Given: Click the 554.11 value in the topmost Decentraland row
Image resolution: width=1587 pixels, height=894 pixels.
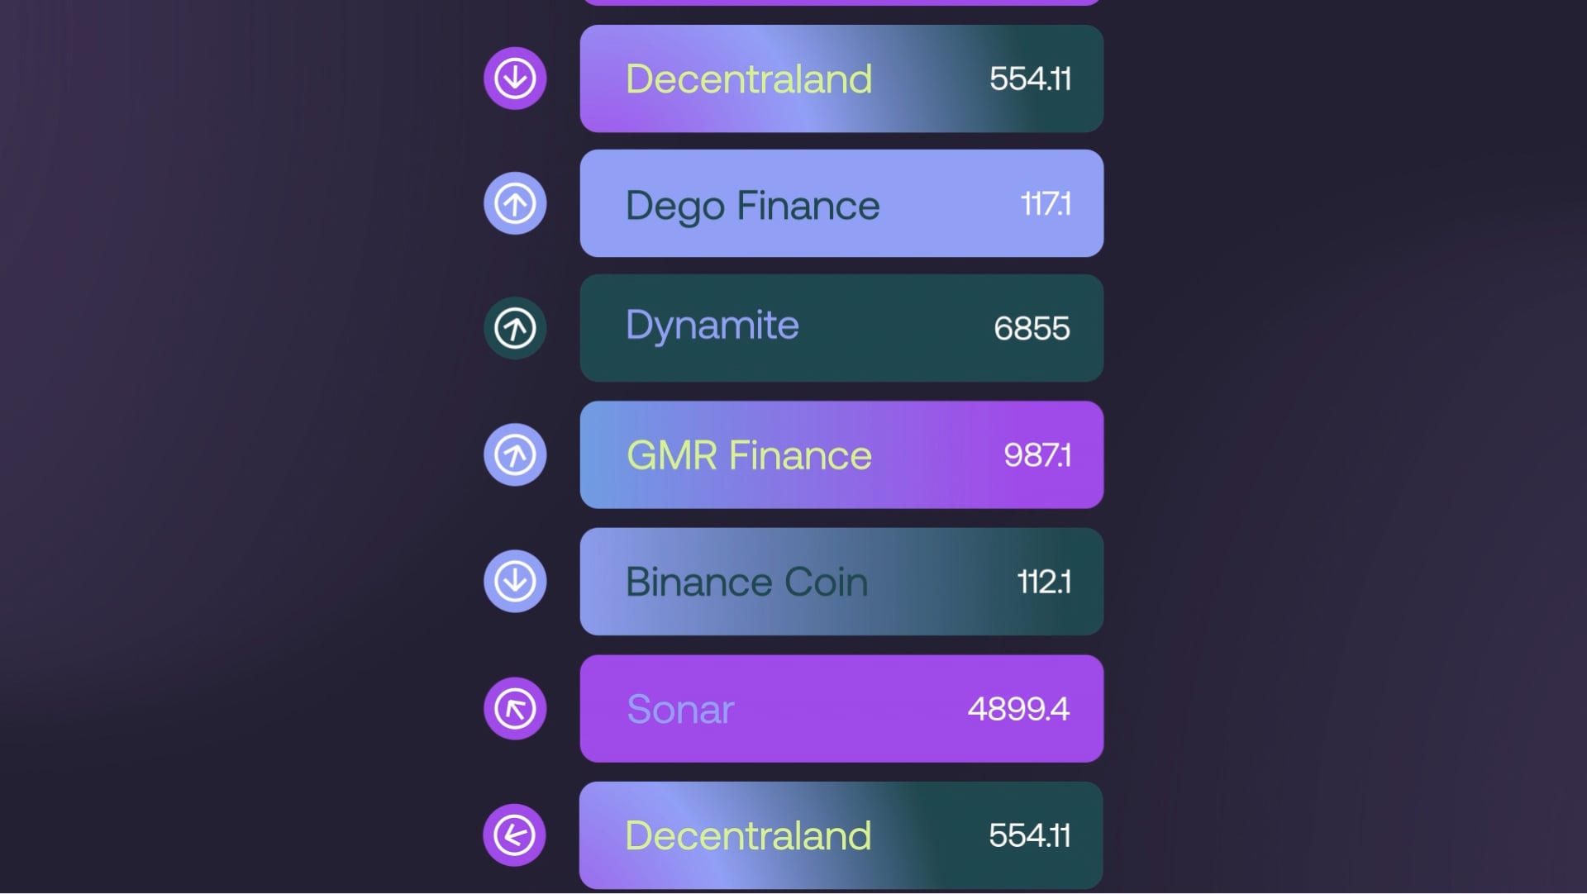Looking at the screenshot, I should [x=1030, y=79].
